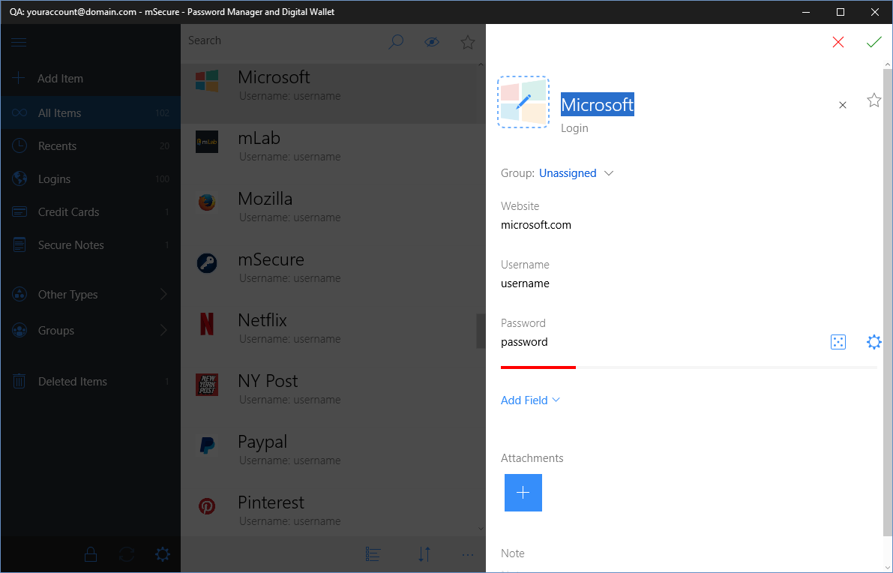Generate password with dice icon
Viewport: 893px width, 573px height.
click(x=838, y=342)
